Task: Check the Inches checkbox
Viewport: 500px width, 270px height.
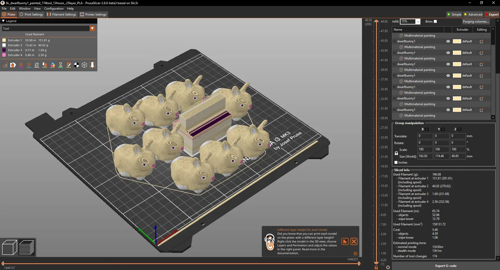Action: [396, 162]
